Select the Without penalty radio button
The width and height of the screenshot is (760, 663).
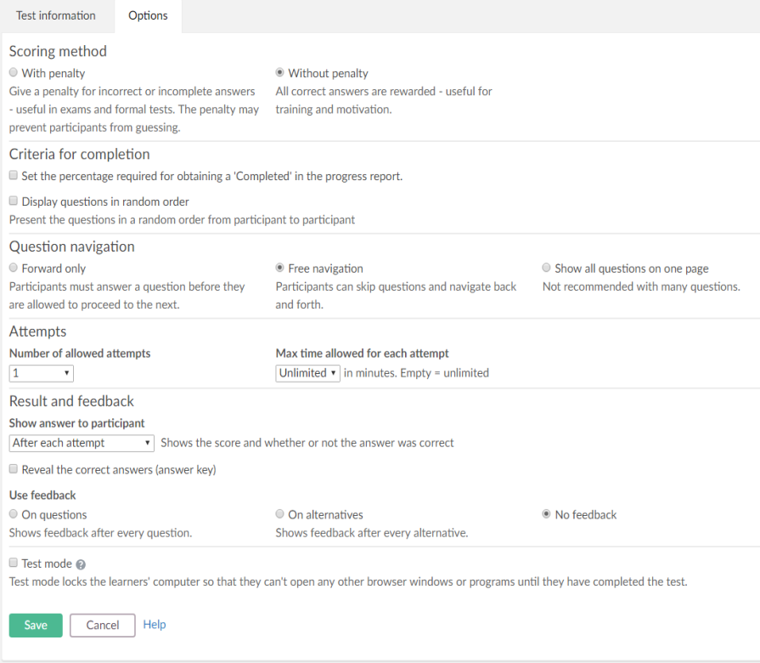(x=279, y=72)
